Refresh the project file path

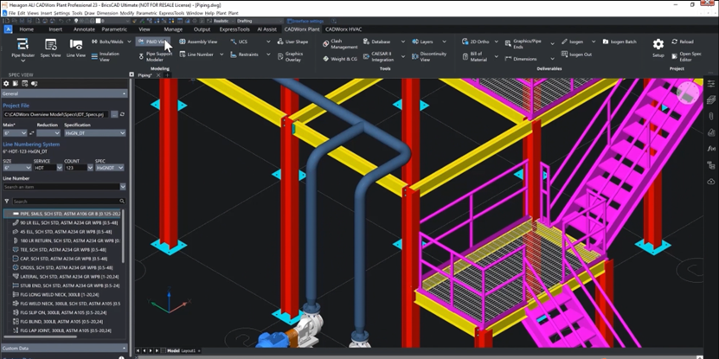pos(122,114)
